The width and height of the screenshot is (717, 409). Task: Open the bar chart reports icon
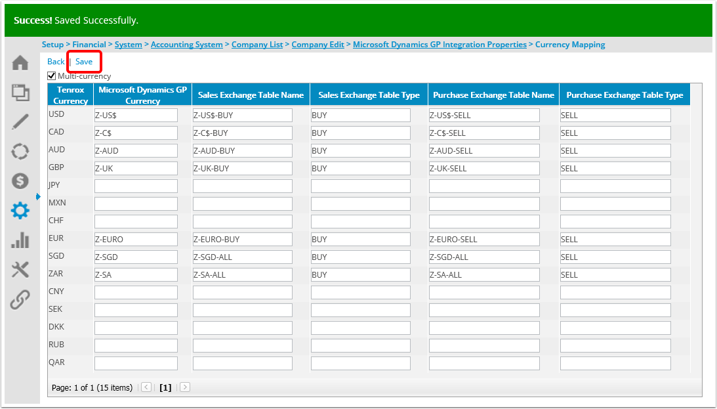(20, 240)
